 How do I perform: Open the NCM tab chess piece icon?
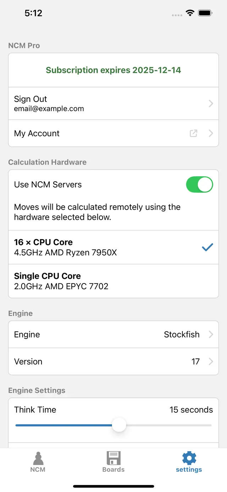coord(38,458)
